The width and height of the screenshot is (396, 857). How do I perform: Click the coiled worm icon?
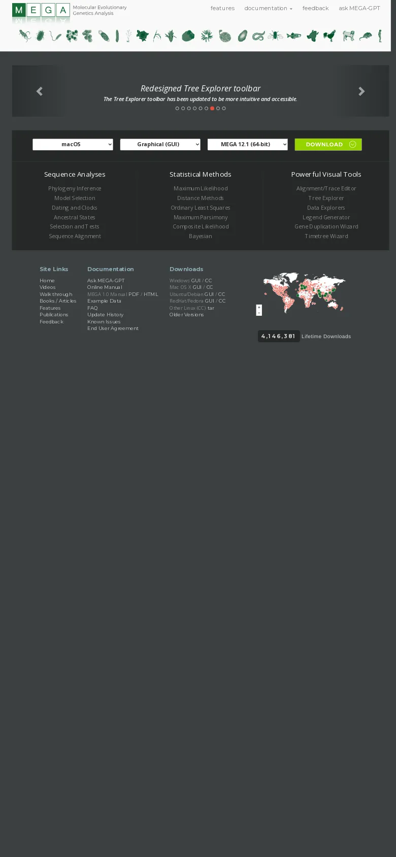click(x=258, y=36)
